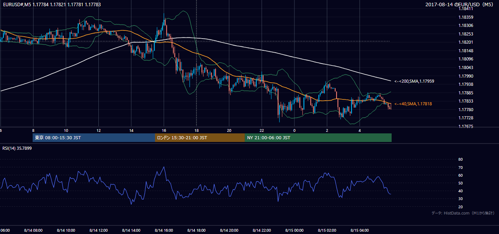Click hour label 16 under price chart
The height and width of the screenshot is (234, 499).
coord(164,130)
